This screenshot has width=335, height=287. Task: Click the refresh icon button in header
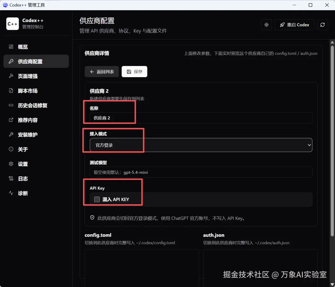pos(322,25)
